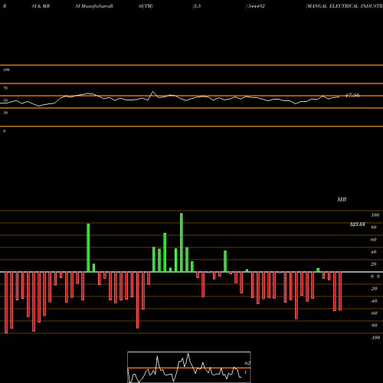
Task: Click the '30' level label on RSI axis
Action: (5, 113)
